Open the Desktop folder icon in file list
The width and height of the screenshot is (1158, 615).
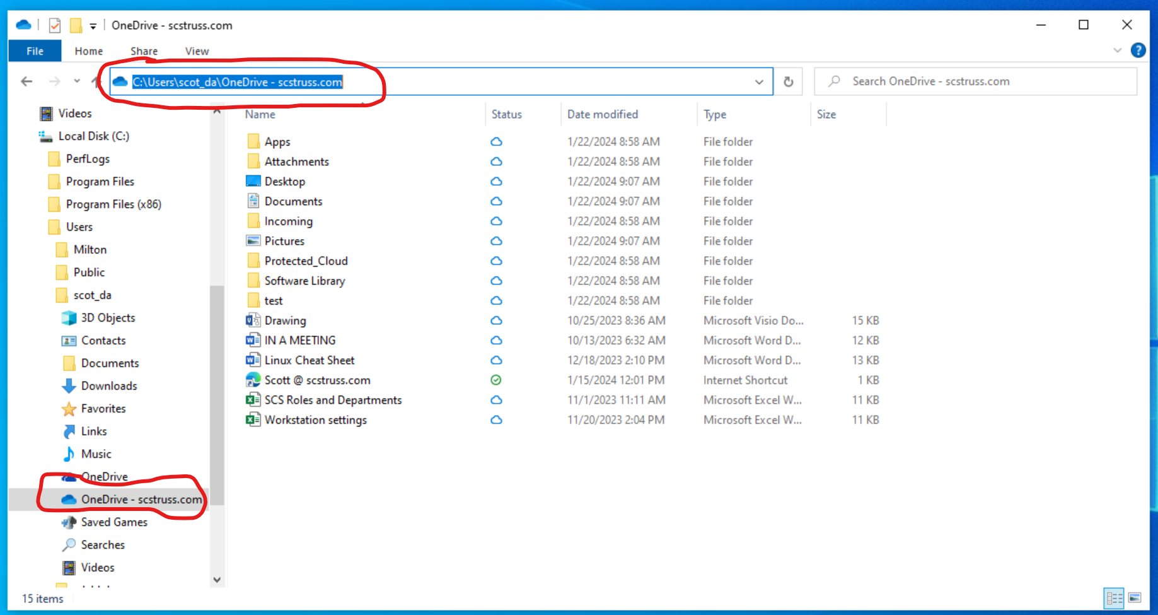pos(253,181)
